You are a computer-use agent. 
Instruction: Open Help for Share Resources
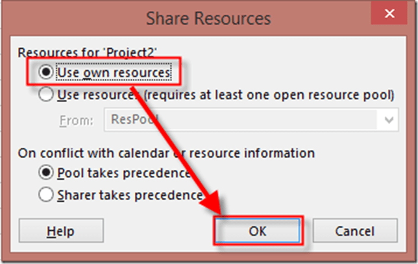(60, 231)
